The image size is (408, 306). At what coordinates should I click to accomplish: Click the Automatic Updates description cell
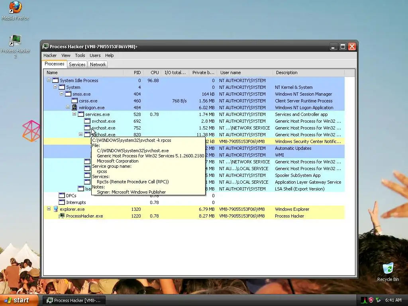(x=293, y=148)
